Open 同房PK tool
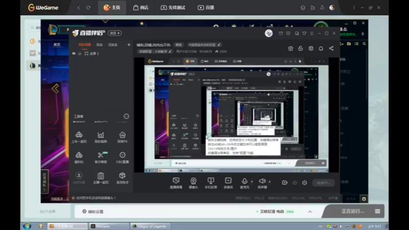This screenshot has width=409, height=230. click(122, 137)
